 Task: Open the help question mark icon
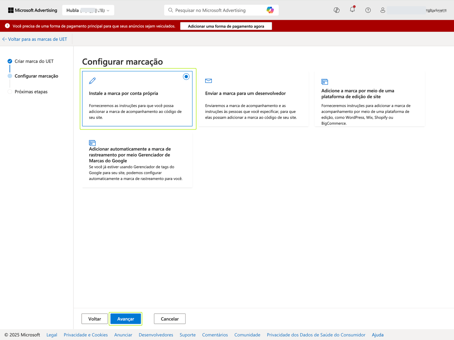tap(368, 10)
